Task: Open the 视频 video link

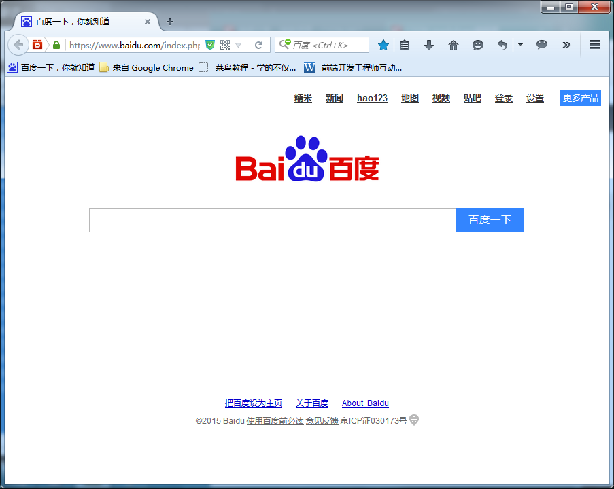Action: (441, 98)
